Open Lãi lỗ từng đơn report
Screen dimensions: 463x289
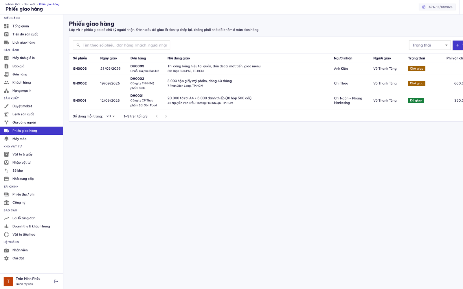coord(32,218)
